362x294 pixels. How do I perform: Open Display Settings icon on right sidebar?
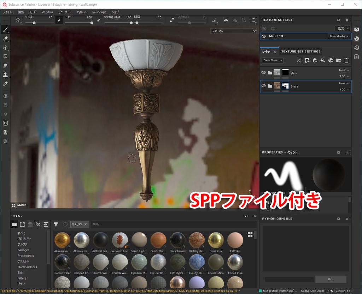[357, 30]
